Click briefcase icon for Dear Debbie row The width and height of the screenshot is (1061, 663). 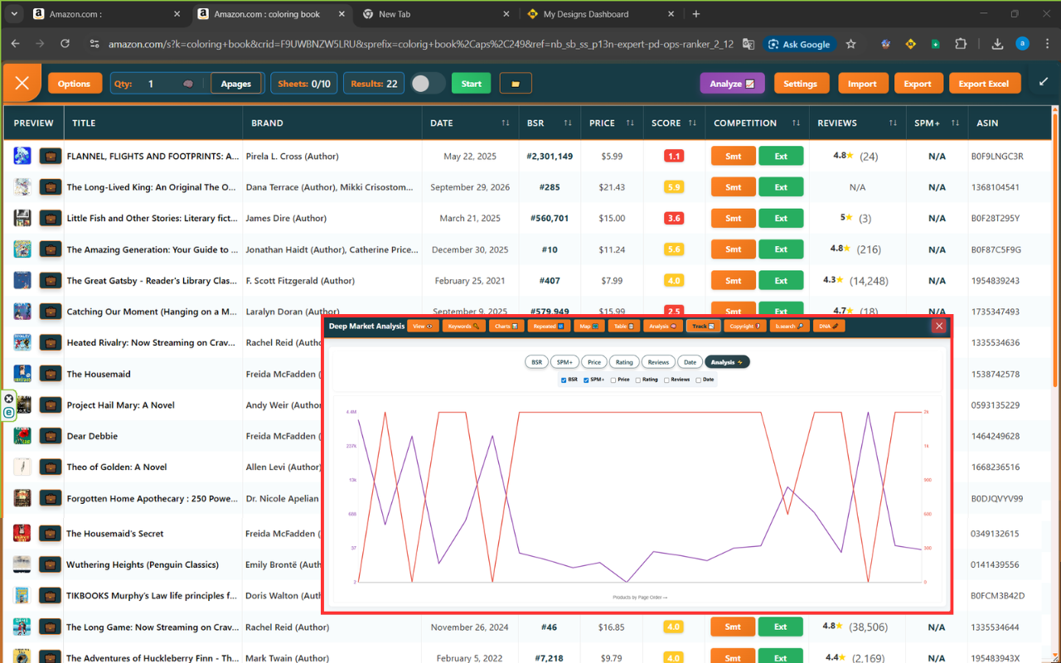51,436
